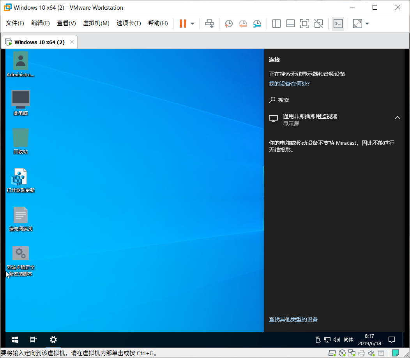Image resolution: width=410 pixels, height=358 pixels.
Task: Click the stretch guest display icon
Action: click(357, 23)
